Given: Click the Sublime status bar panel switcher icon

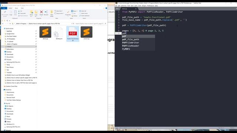Looking at the screenshot, I should tap(117, 128).
